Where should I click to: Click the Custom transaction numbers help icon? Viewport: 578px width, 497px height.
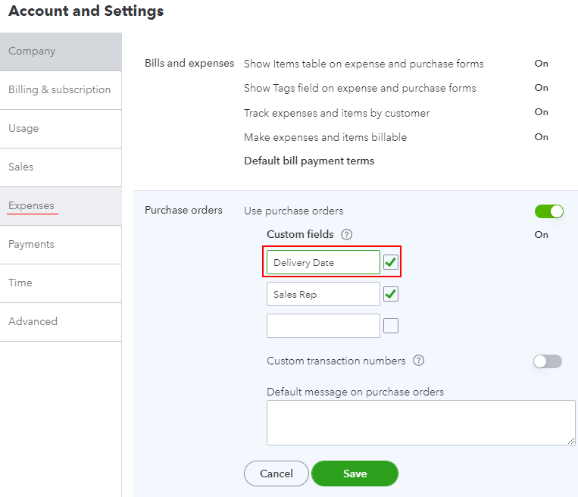coord(418,361)
